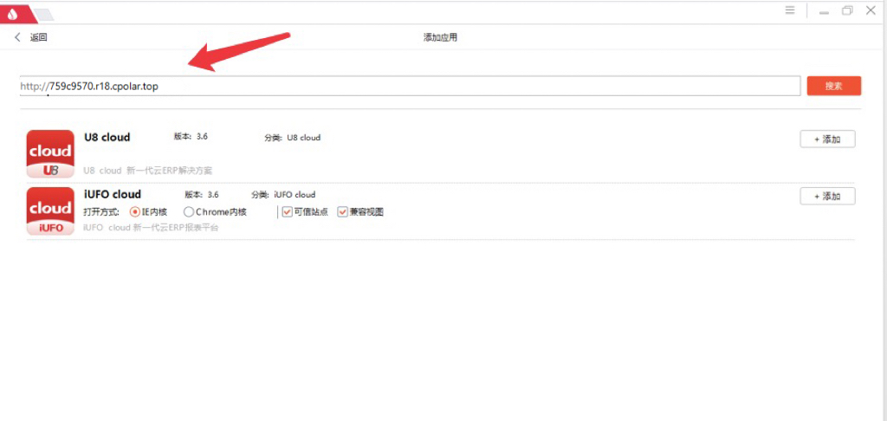Click the 打开方式 label

pyautogui.click(x=101, y=212)
